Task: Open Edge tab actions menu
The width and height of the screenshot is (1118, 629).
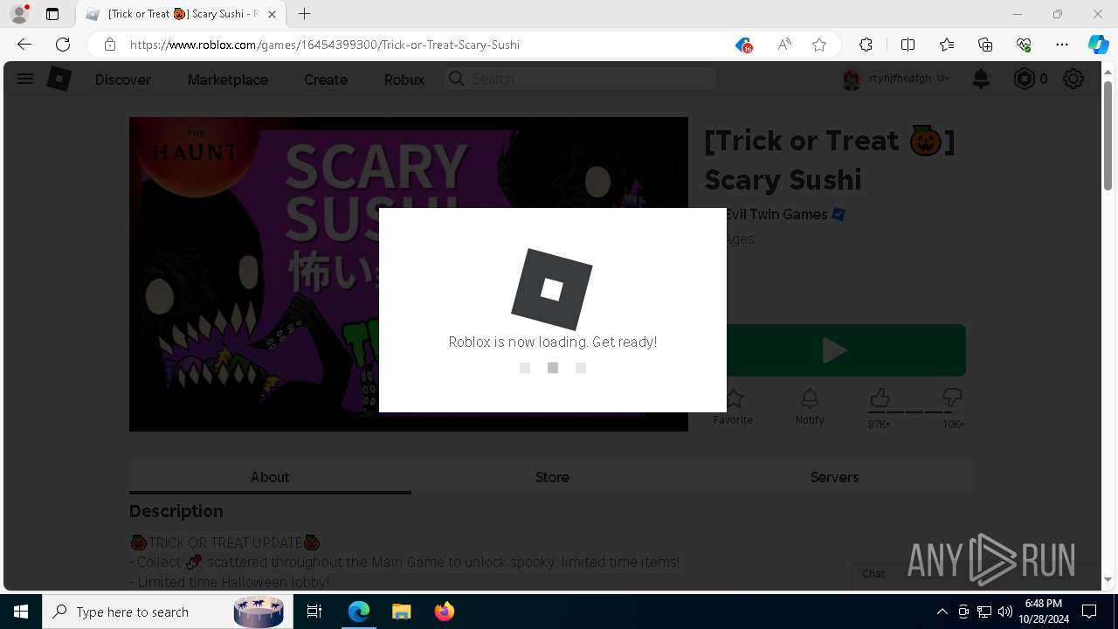Action: (52, 14)
